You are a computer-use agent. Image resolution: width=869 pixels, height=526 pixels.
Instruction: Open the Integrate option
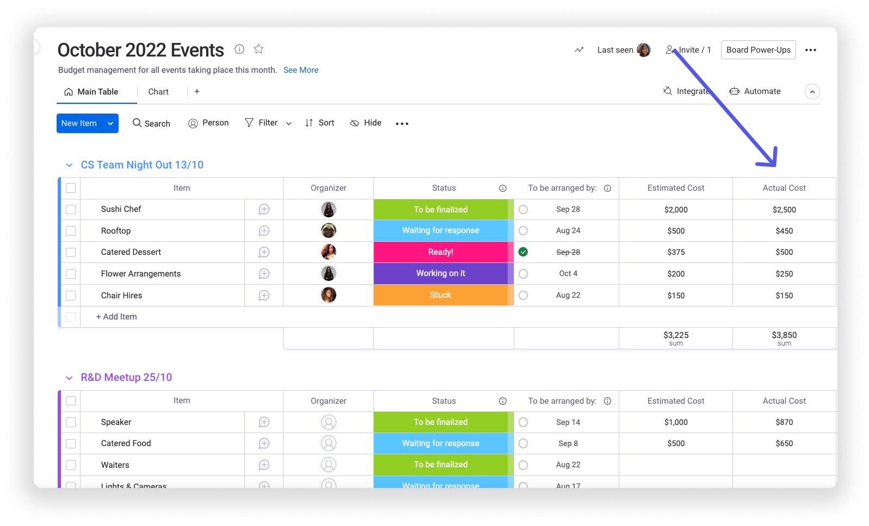tap(686, 91)
